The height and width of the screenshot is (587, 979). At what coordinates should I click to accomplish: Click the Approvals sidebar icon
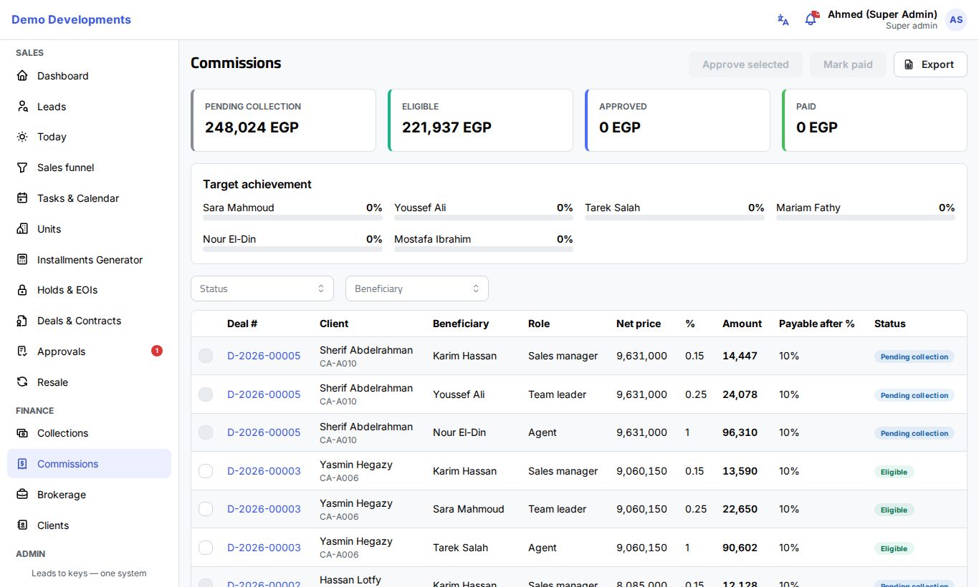tap(22, 351)
